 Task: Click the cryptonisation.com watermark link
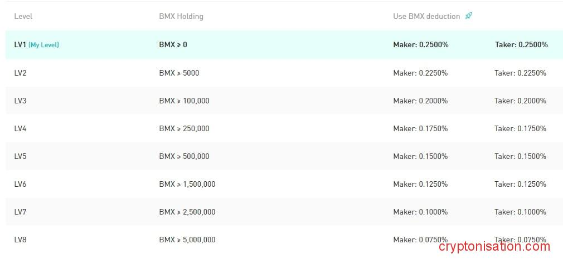(x=494, y=247)
